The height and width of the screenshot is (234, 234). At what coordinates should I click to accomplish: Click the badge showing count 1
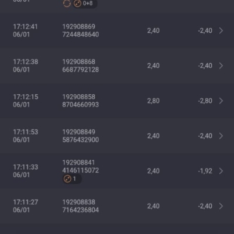tap(72, 178)
